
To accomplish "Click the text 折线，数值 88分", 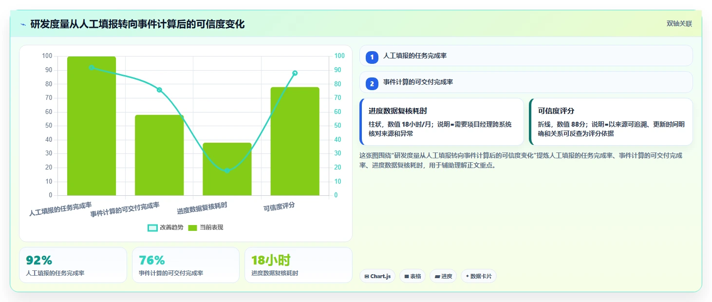I will tap(562, 124).
